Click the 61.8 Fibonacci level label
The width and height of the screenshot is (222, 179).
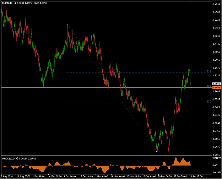click(209, 71)
